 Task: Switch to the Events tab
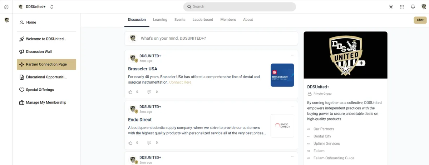pos(180,20)
